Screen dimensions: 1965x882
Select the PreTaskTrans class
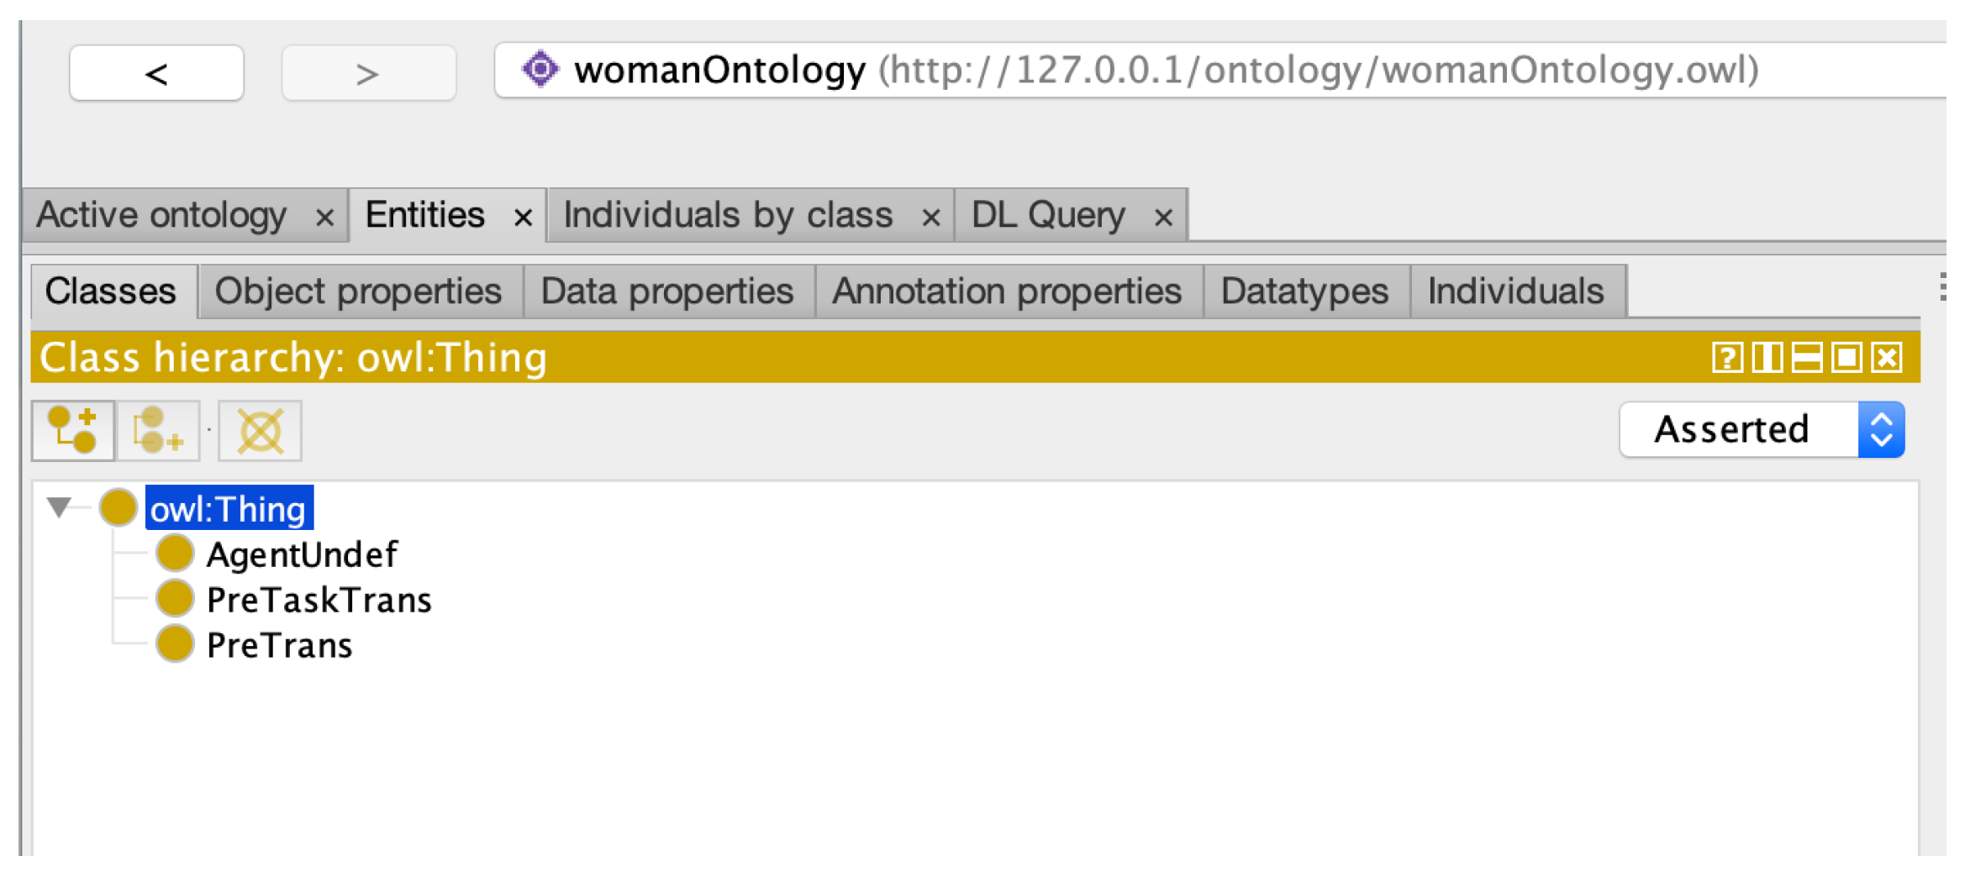point(319,600)
